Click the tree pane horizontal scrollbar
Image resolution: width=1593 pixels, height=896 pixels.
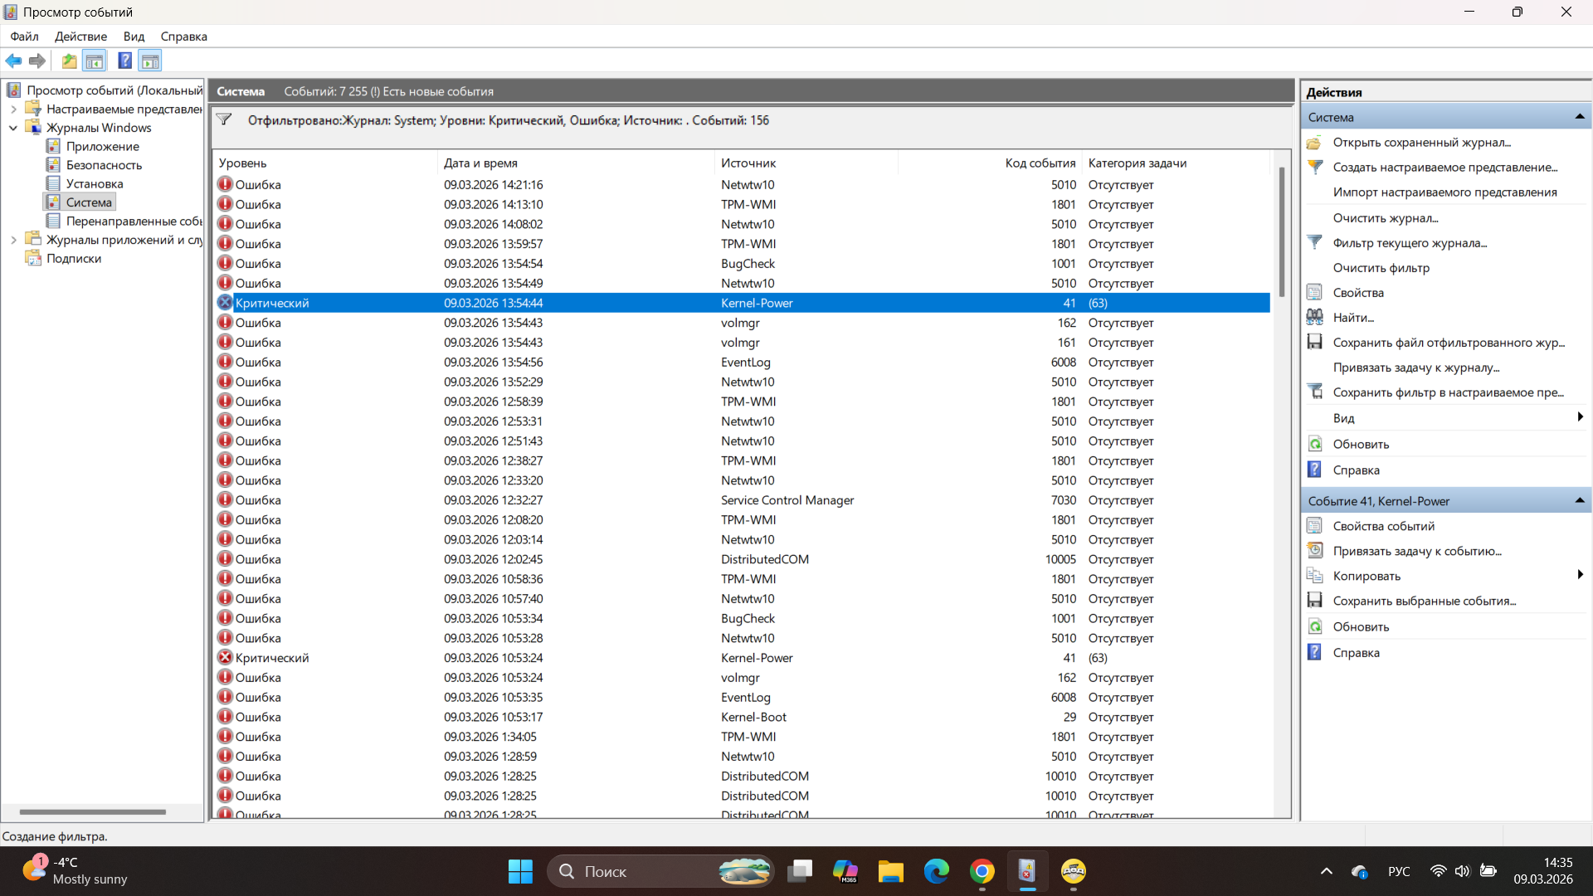[x=92, y=811]
